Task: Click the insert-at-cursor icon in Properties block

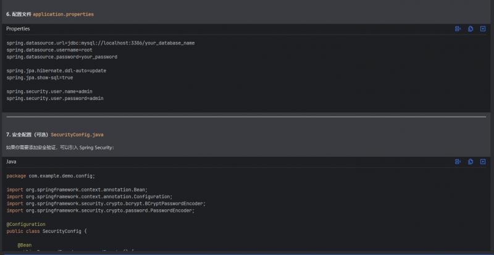Action: 458,29
